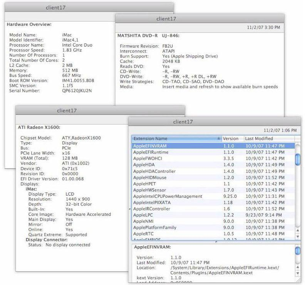Click the Extension Name sort arrow
Image resolution: width=305 pixels, height=285 pixels.
[x=219, y=139]
